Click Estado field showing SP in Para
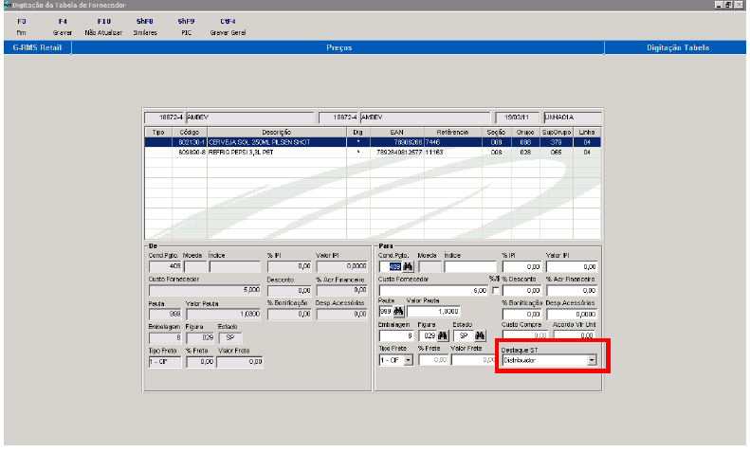750x452 pixels. pos(463,335)
